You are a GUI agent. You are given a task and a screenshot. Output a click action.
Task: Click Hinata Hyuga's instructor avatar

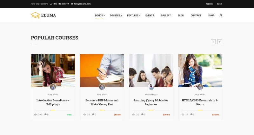[x=151, y=87]
